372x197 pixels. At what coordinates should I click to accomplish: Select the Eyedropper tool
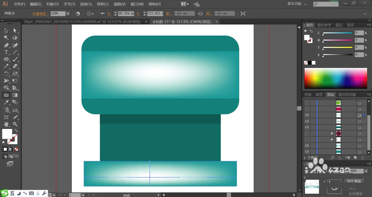(6, 102)
